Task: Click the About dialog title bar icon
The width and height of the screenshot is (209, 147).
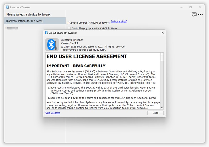Action: (47, 33)
